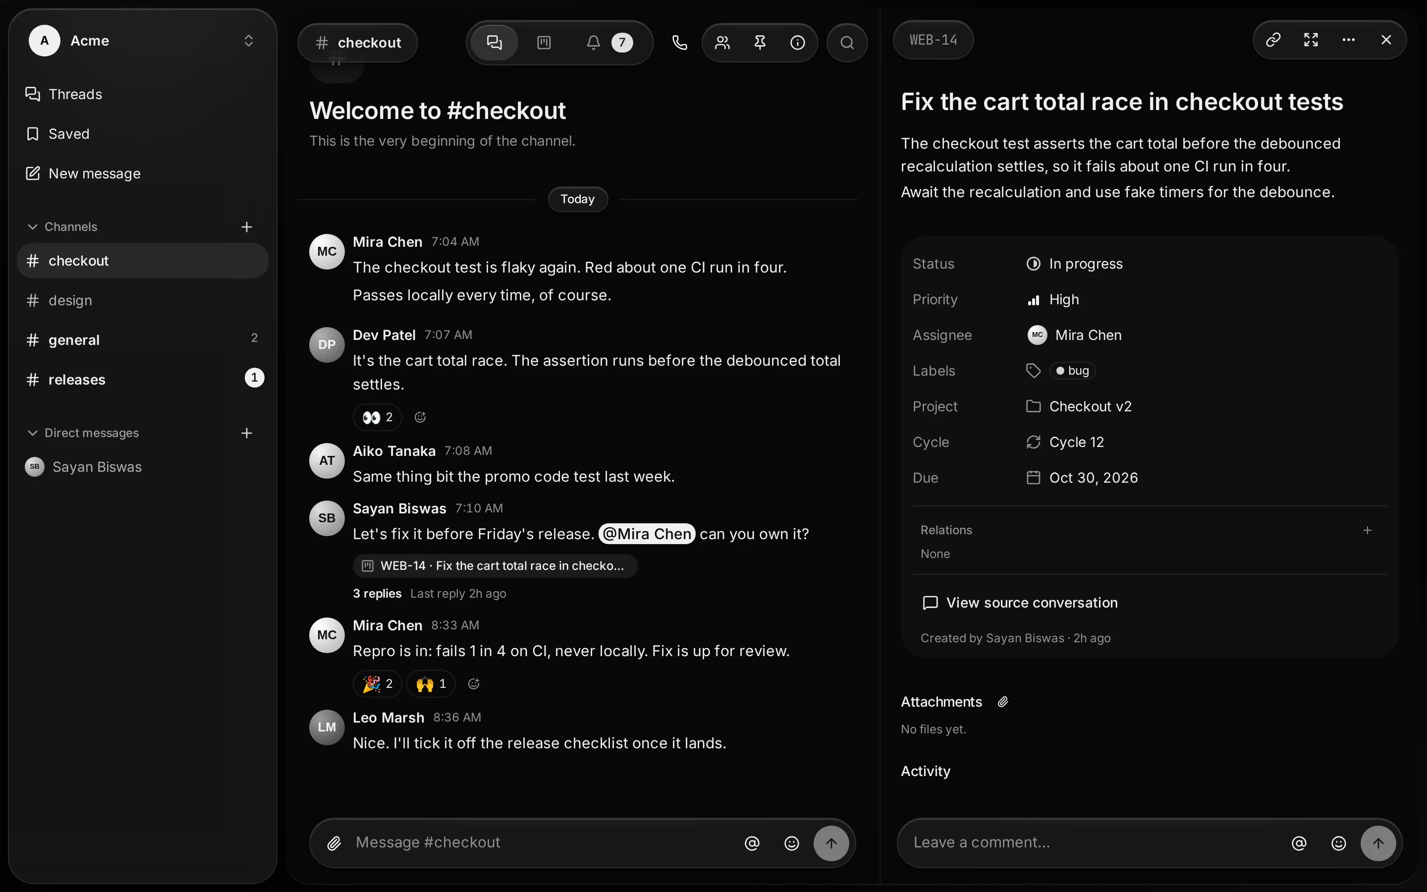Open the WEB-14 issue chip in Sayan's message
This screenshot has height=892, width=1427.
click(x=494, y=566)
